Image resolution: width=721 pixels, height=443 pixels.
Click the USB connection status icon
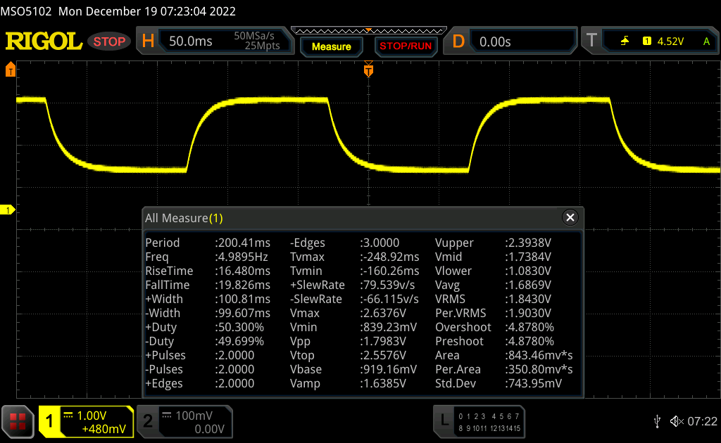(657, 421)
